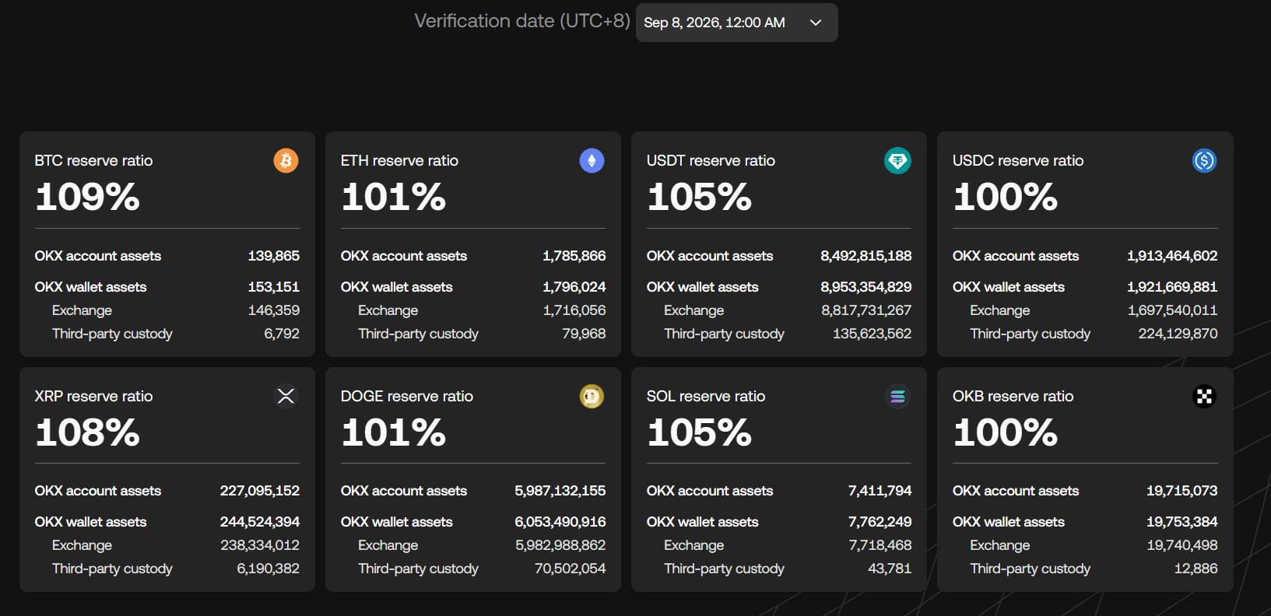This screenshot has width=1271, height=616.
Task: Select the XRP reserve ratio title
Action: point(93,396)
